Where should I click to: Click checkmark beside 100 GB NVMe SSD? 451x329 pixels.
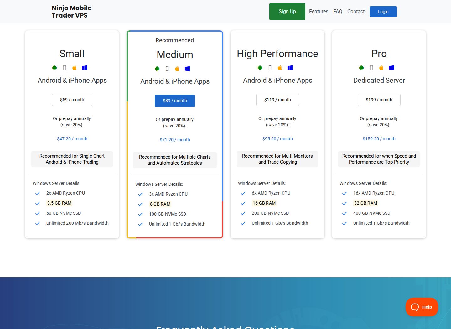click(140, 214)
